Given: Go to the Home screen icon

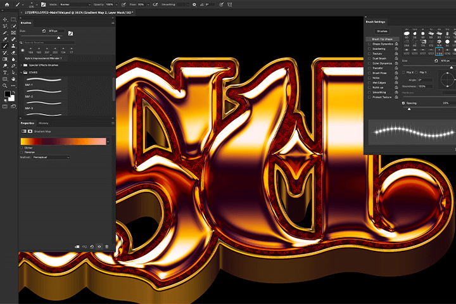Looking at the screenshot, I should 7,4.
